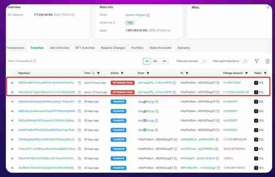Open the From column filter dropdown
Screen dimensions: 275x177
148,73
